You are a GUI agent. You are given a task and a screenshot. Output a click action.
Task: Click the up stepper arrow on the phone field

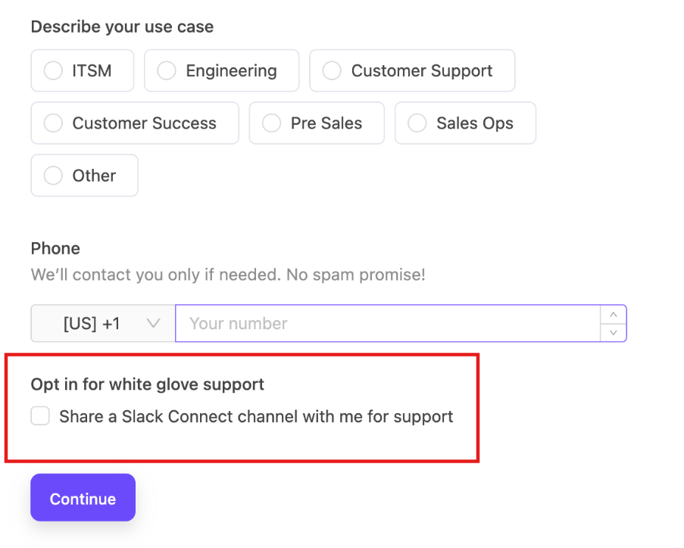(614, 315)
